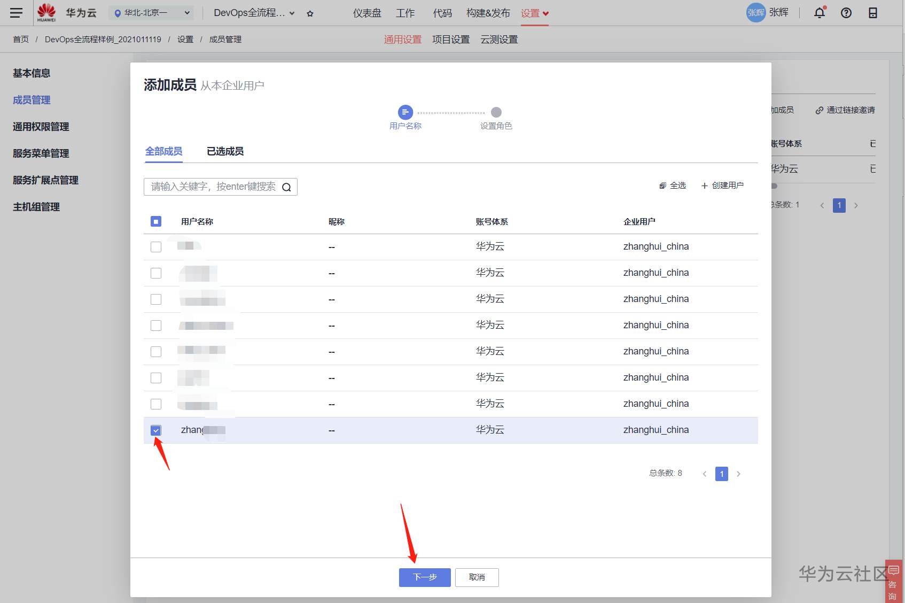This screenshot has height=603, width=905.
Task: Go to next page in background member list
Action: point(856,205)
